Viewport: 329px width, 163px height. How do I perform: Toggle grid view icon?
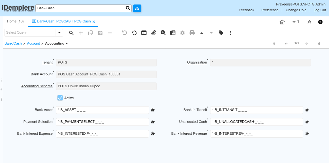point(144,33)
